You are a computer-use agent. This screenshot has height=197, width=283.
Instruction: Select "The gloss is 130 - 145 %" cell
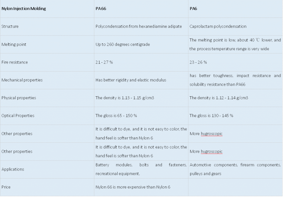[211, 115]
